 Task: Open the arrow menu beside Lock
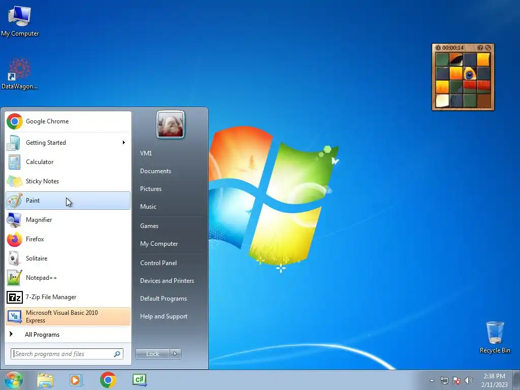click(175, 354)
